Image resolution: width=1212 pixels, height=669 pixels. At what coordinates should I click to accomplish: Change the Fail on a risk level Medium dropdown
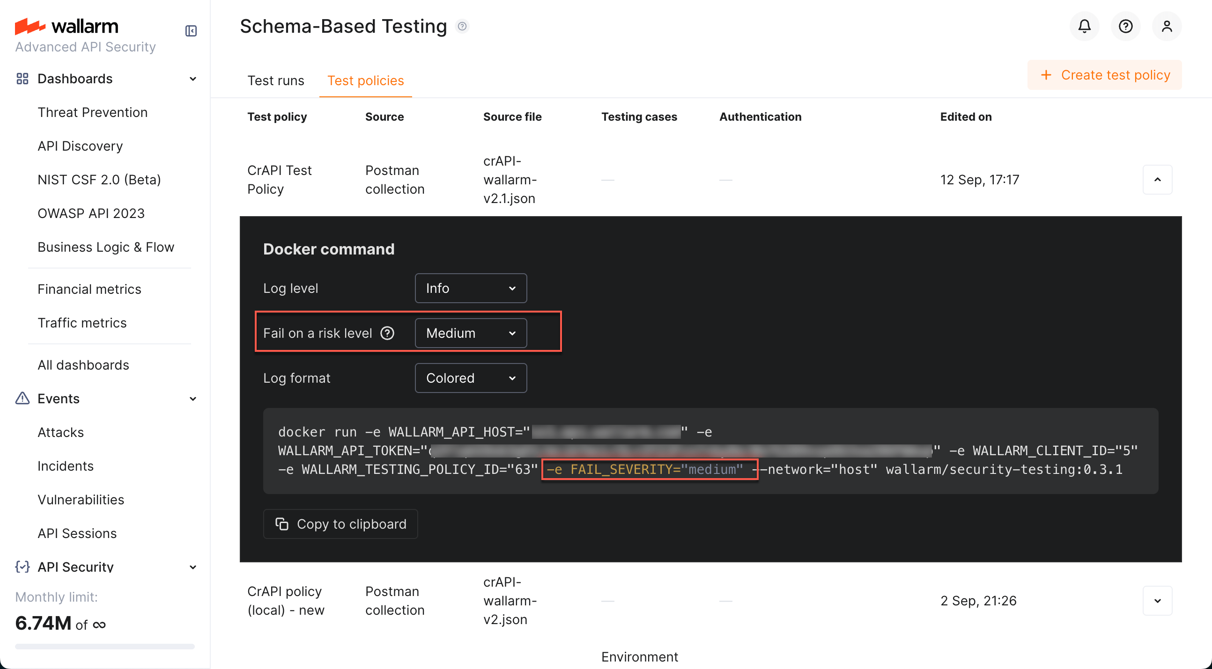click(x=471, y=333)
